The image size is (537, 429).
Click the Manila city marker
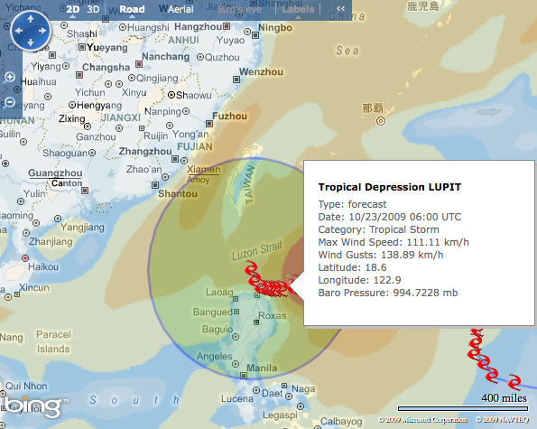[244, 376]
